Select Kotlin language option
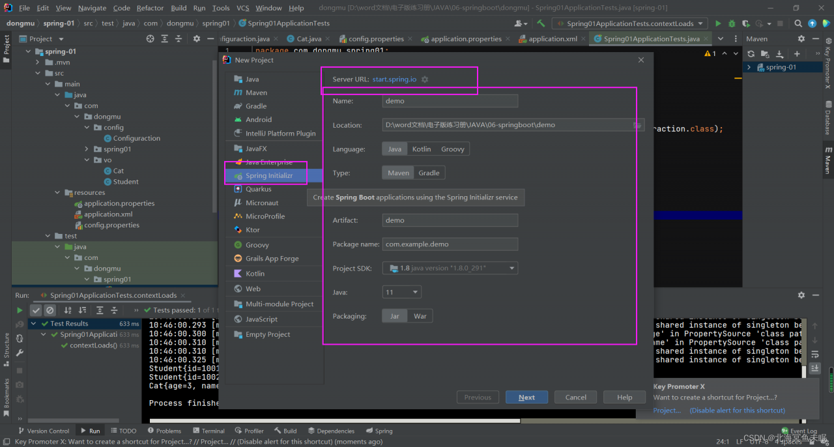This screenshot has height=447, width=834. (422, 149)
